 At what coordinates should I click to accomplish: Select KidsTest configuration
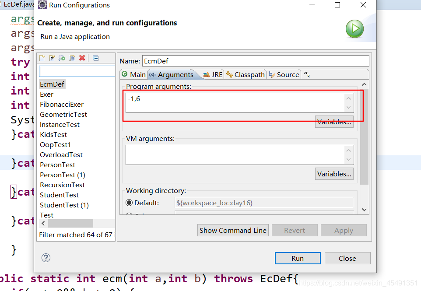pyautogui.click(x=53, y=134)
